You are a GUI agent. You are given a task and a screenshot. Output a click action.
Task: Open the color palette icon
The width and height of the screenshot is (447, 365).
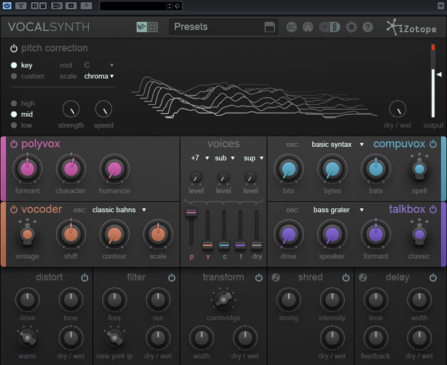308,27
